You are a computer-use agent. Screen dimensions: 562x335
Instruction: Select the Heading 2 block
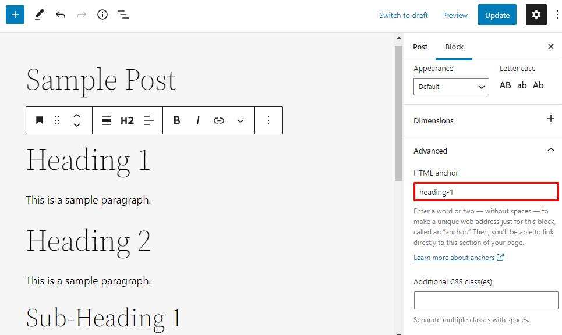[x=88, y=241]
